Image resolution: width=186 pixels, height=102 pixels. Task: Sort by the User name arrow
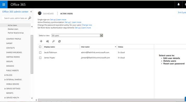coord(115,47)
